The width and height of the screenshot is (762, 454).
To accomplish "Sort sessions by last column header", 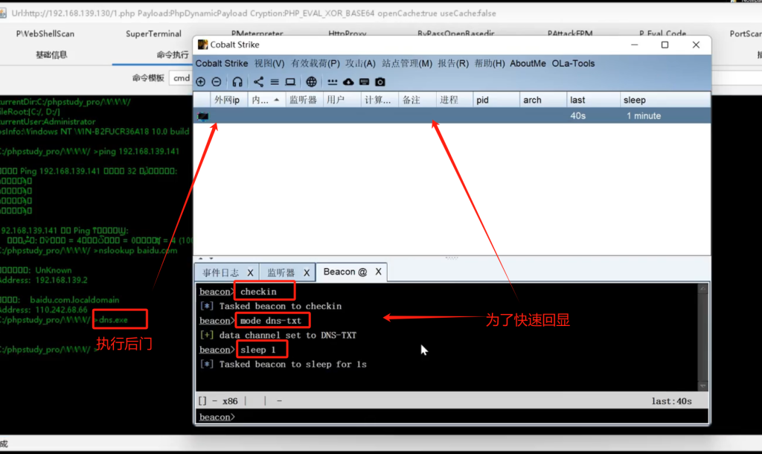I will tap(594, 100).
